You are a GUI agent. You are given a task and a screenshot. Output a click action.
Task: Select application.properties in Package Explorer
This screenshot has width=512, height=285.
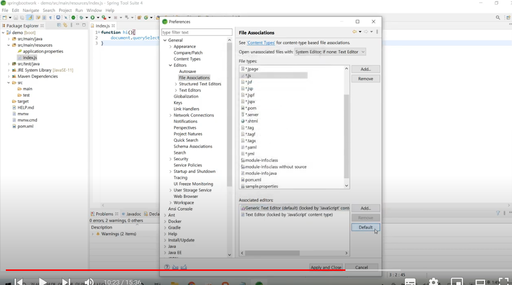point(43,52)
